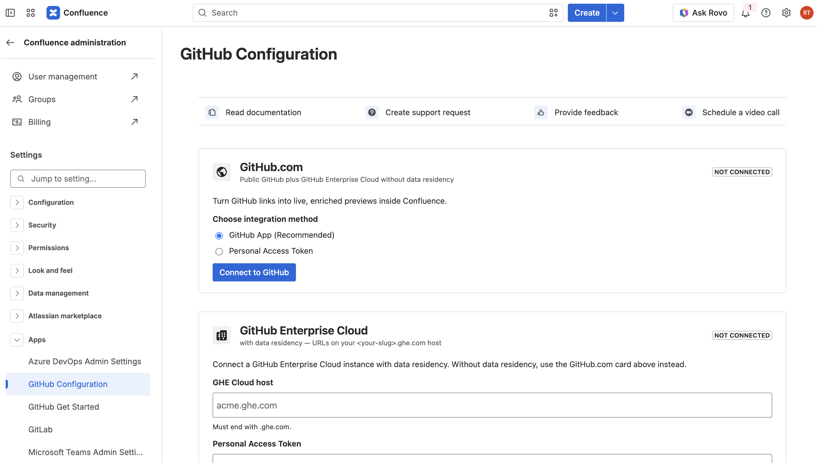
Task: Click Connect to GitHub button
Action: [254, 273]
